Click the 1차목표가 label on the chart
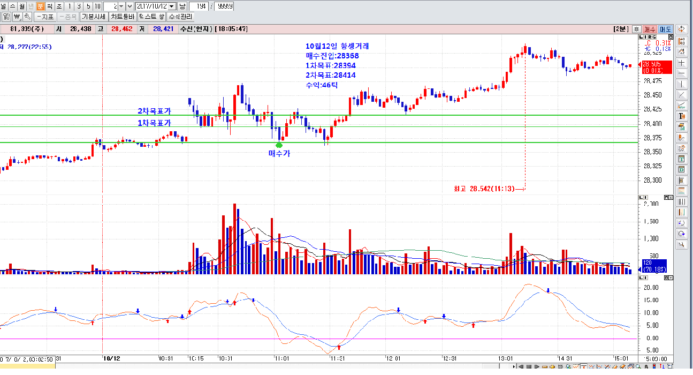The width and height of the screenshot is (693, 375). (x=154, y=123)
